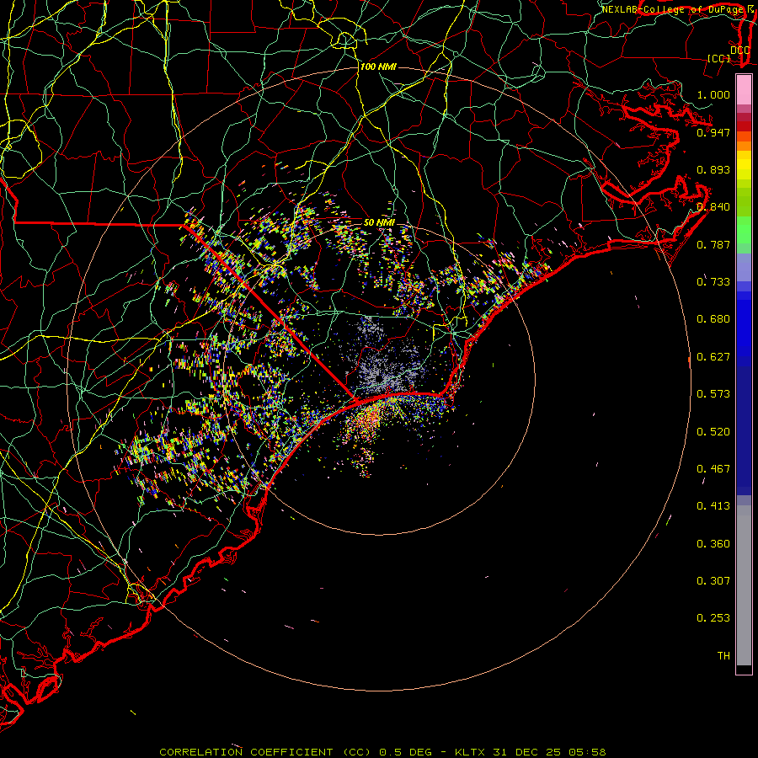758x758 pixels.
Task: Select the 0.360 scale label
Action: pos(713,543)
